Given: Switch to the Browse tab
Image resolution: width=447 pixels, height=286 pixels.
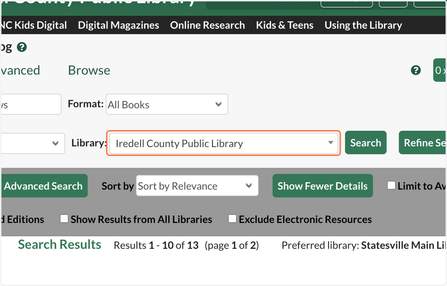Looking at the screenshot, I should 89,70.
